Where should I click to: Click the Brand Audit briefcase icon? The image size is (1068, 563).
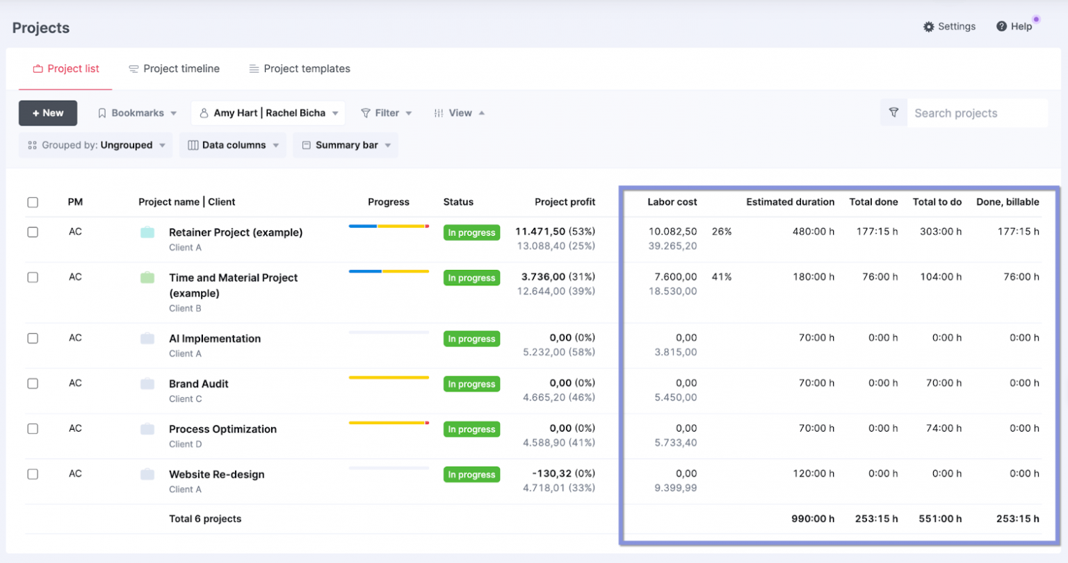[147, 384]
